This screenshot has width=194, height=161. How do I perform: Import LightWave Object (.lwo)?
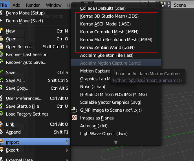tap(116, 134)
